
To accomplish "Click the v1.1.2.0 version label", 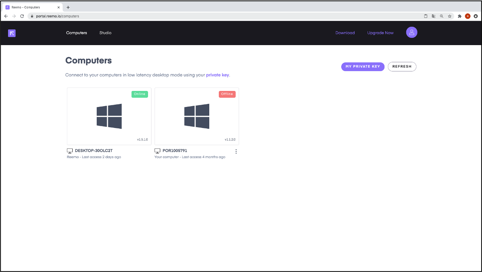I will (x=230, y=140).
